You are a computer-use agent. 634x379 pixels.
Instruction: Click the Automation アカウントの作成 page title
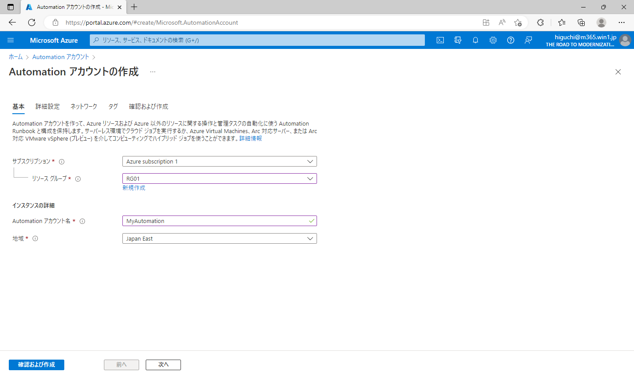tap(74, 72)
